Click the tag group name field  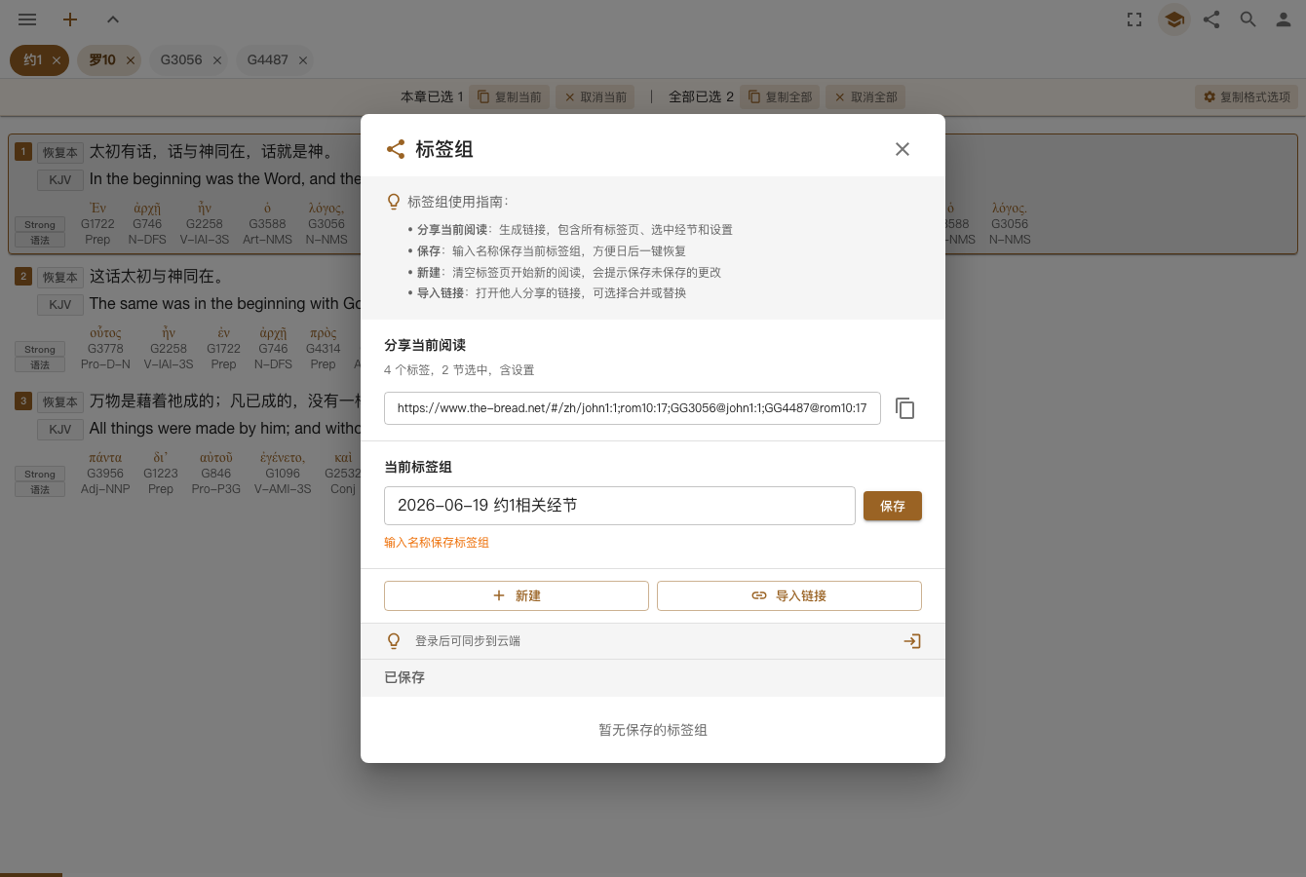(x=620, y=506)
